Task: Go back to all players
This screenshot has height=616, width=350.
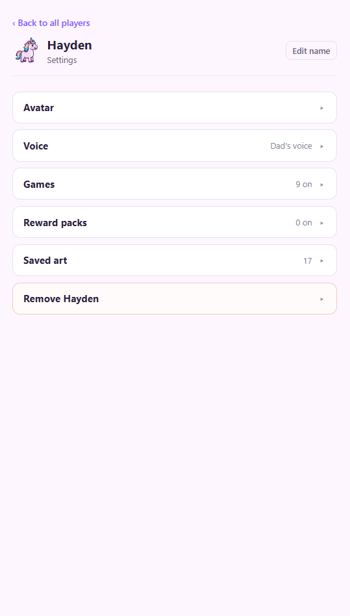Action: coord(51,23)
